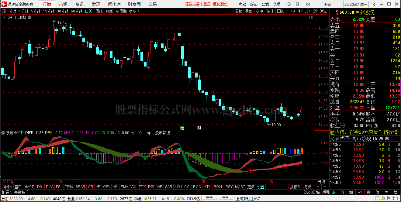
Task: Open the 模板 template selector
Action: click(307, 187)
